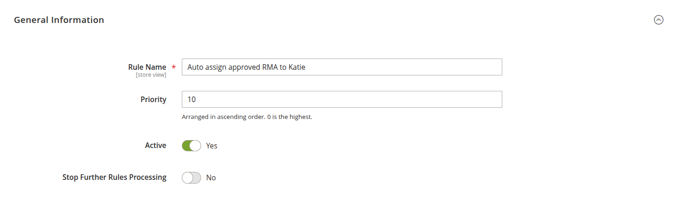Screen dimensions: 678x200
Task: Click the Active field label
Action: click(156, 146)
